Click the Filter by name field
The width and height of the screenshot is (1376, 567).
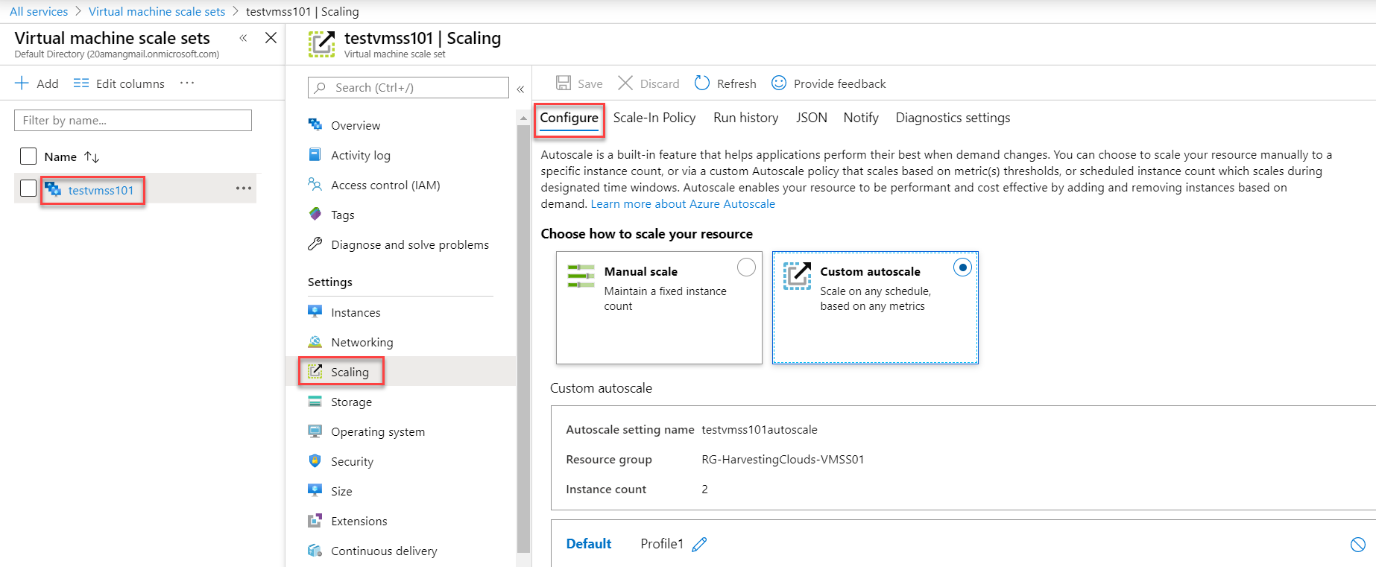pos(133,120)
